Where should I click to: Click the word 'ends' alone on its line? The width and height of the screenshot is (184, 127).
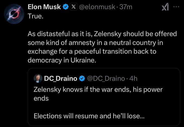(41, 98)
